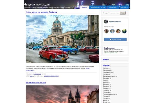Open the second VK member avatar
154x103 pixels.
pyautogui.click(x=112, y=31)
